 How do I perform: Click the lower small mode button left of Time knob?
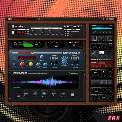pos(19,96)
